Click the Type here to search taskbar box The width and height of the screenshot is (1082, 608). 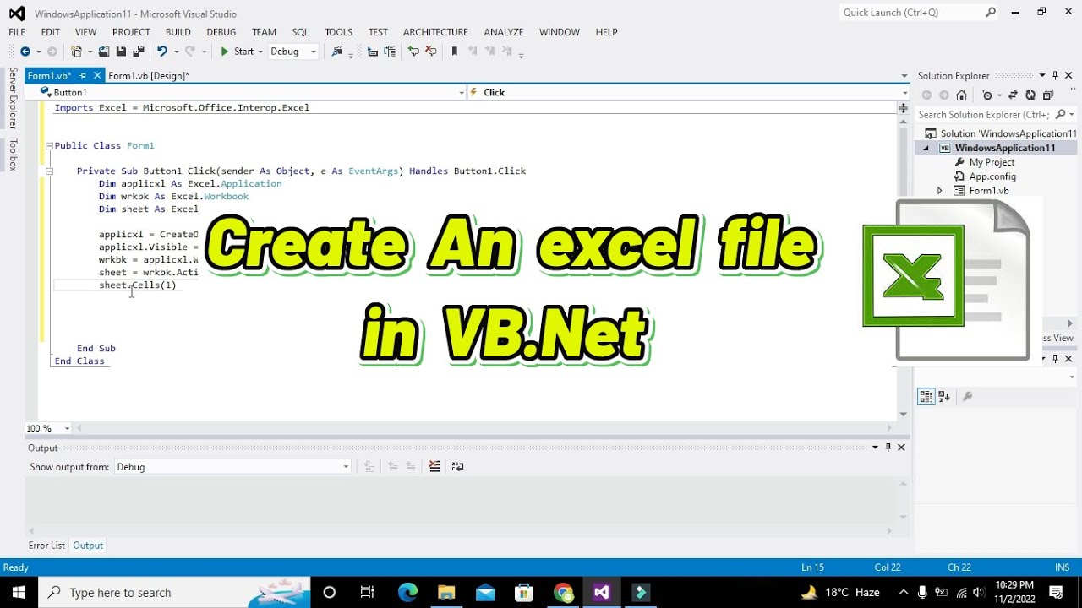(172, 592)
